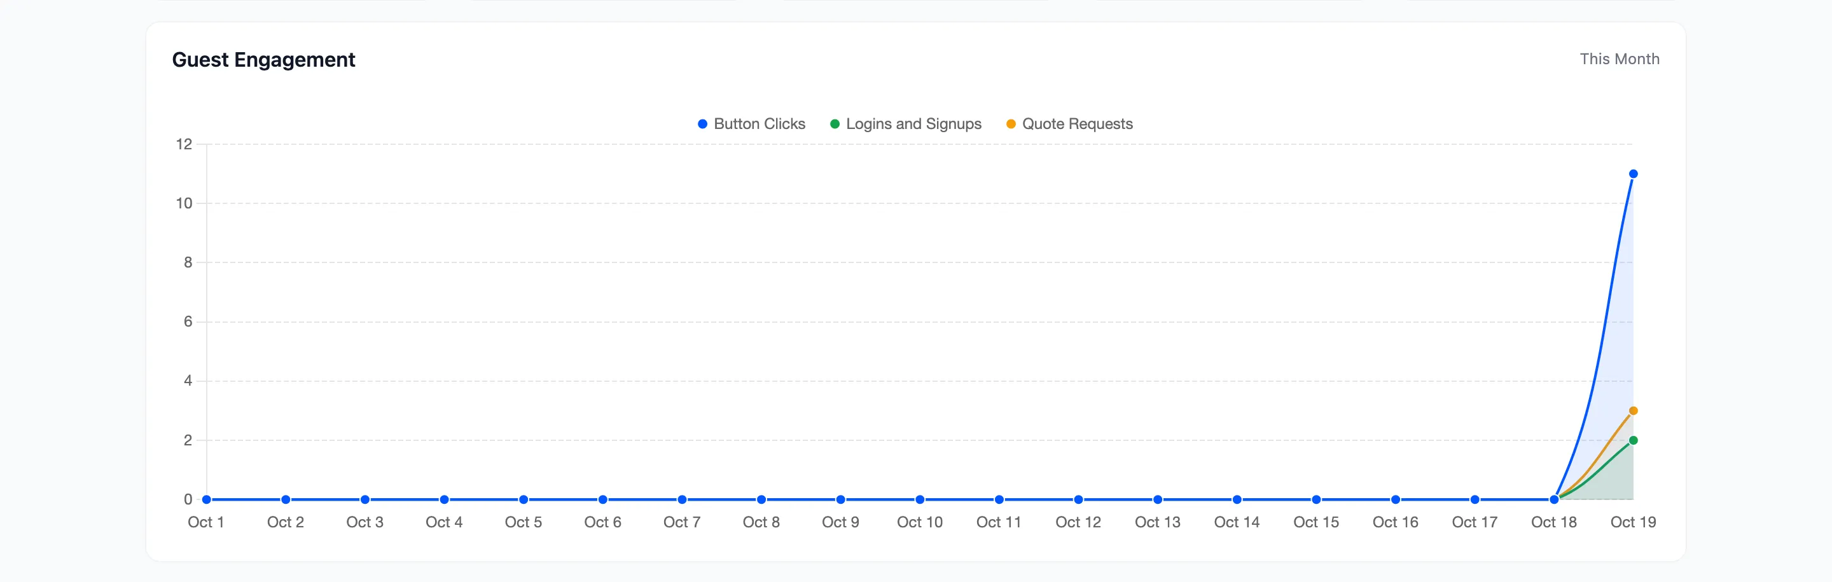Click the data point above Oct 4
Image resolution: width=1832 pixels, height=582 pixels.
click(x=444, y=499)
